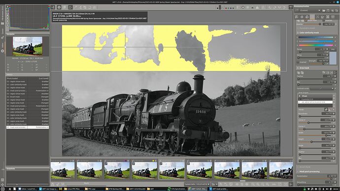Click the paste profile icon
This screenshot has width=340, height=191.
[x=337, y=10]
